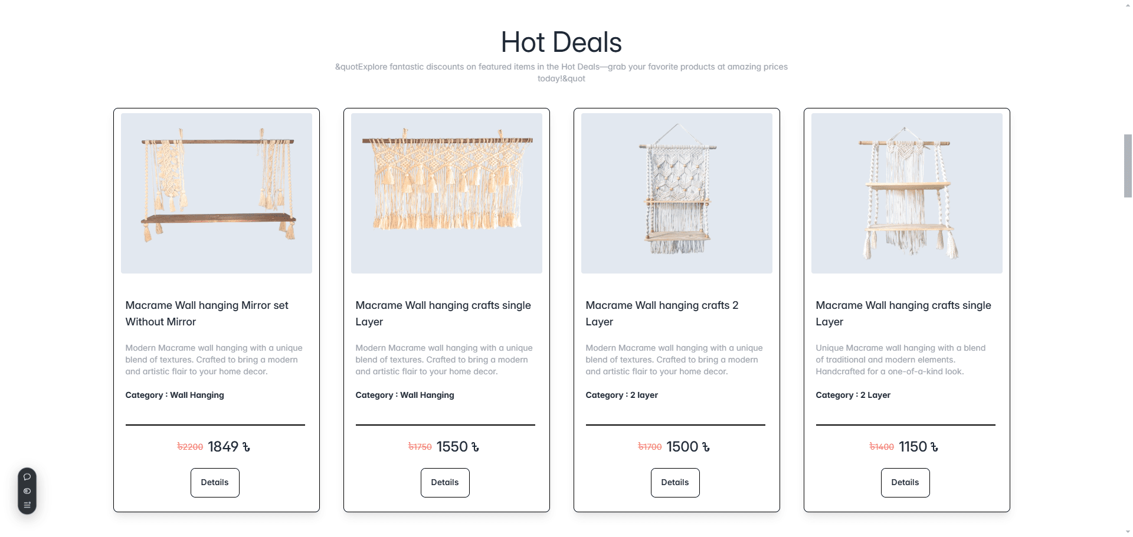Image resolution: width=1133 pixels, height=537 pixels.
Task: Click Details on the last product card
Action: pos(905,482)
